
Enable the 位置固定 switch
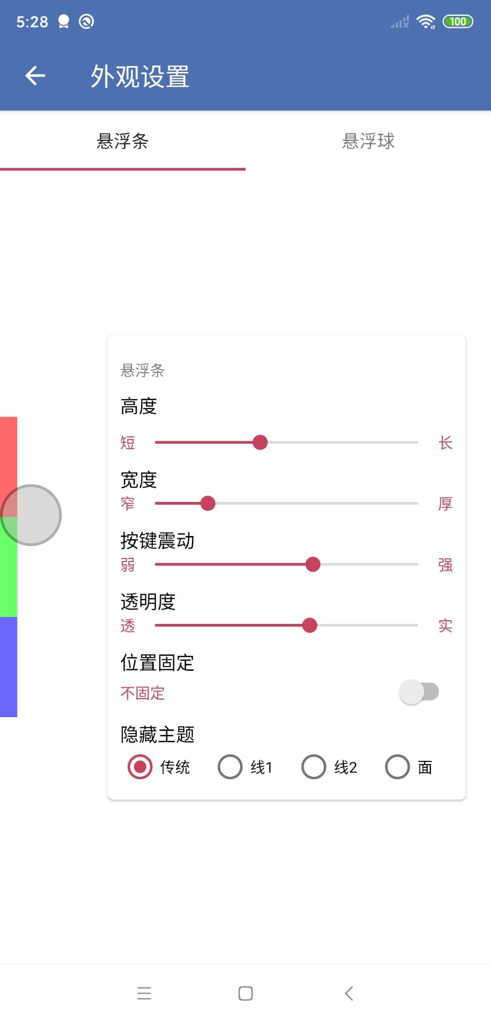coord(419,691)
